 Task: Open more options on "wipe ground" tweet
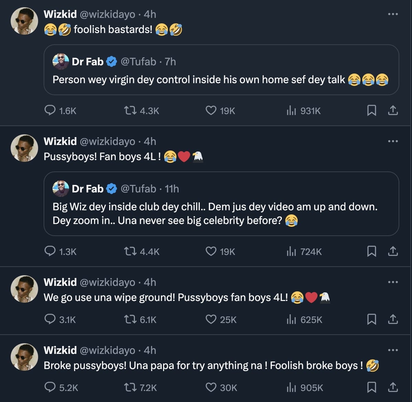pos(393,282)
